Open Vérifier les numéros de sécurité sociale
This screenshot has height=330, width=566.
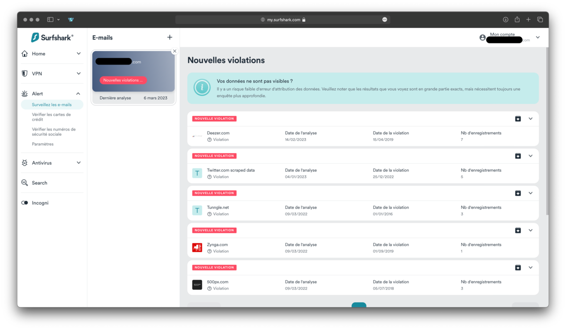(54, 132)
